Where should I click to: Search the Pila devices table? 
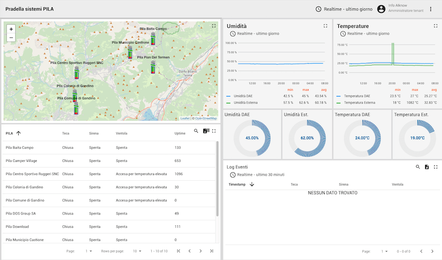click(x=196, y=131)
